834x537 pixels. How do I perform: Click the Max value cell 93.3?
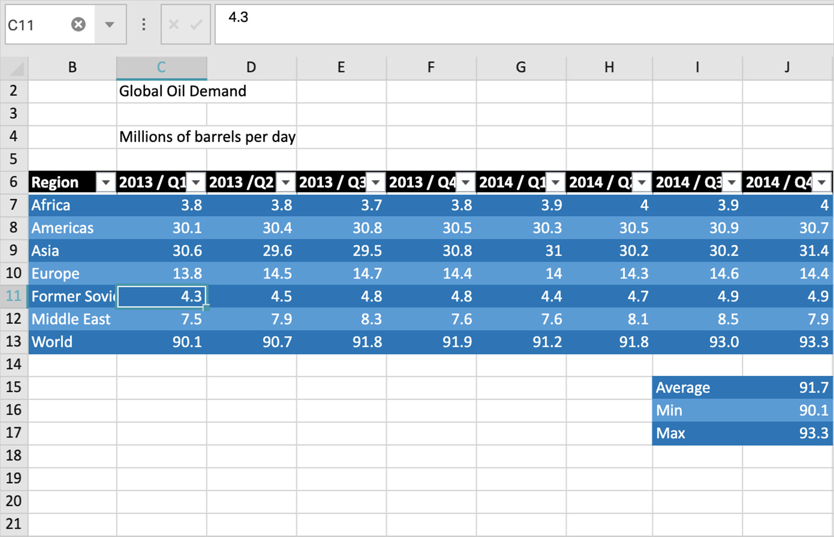pyautogui.click(x=787, y=433)
